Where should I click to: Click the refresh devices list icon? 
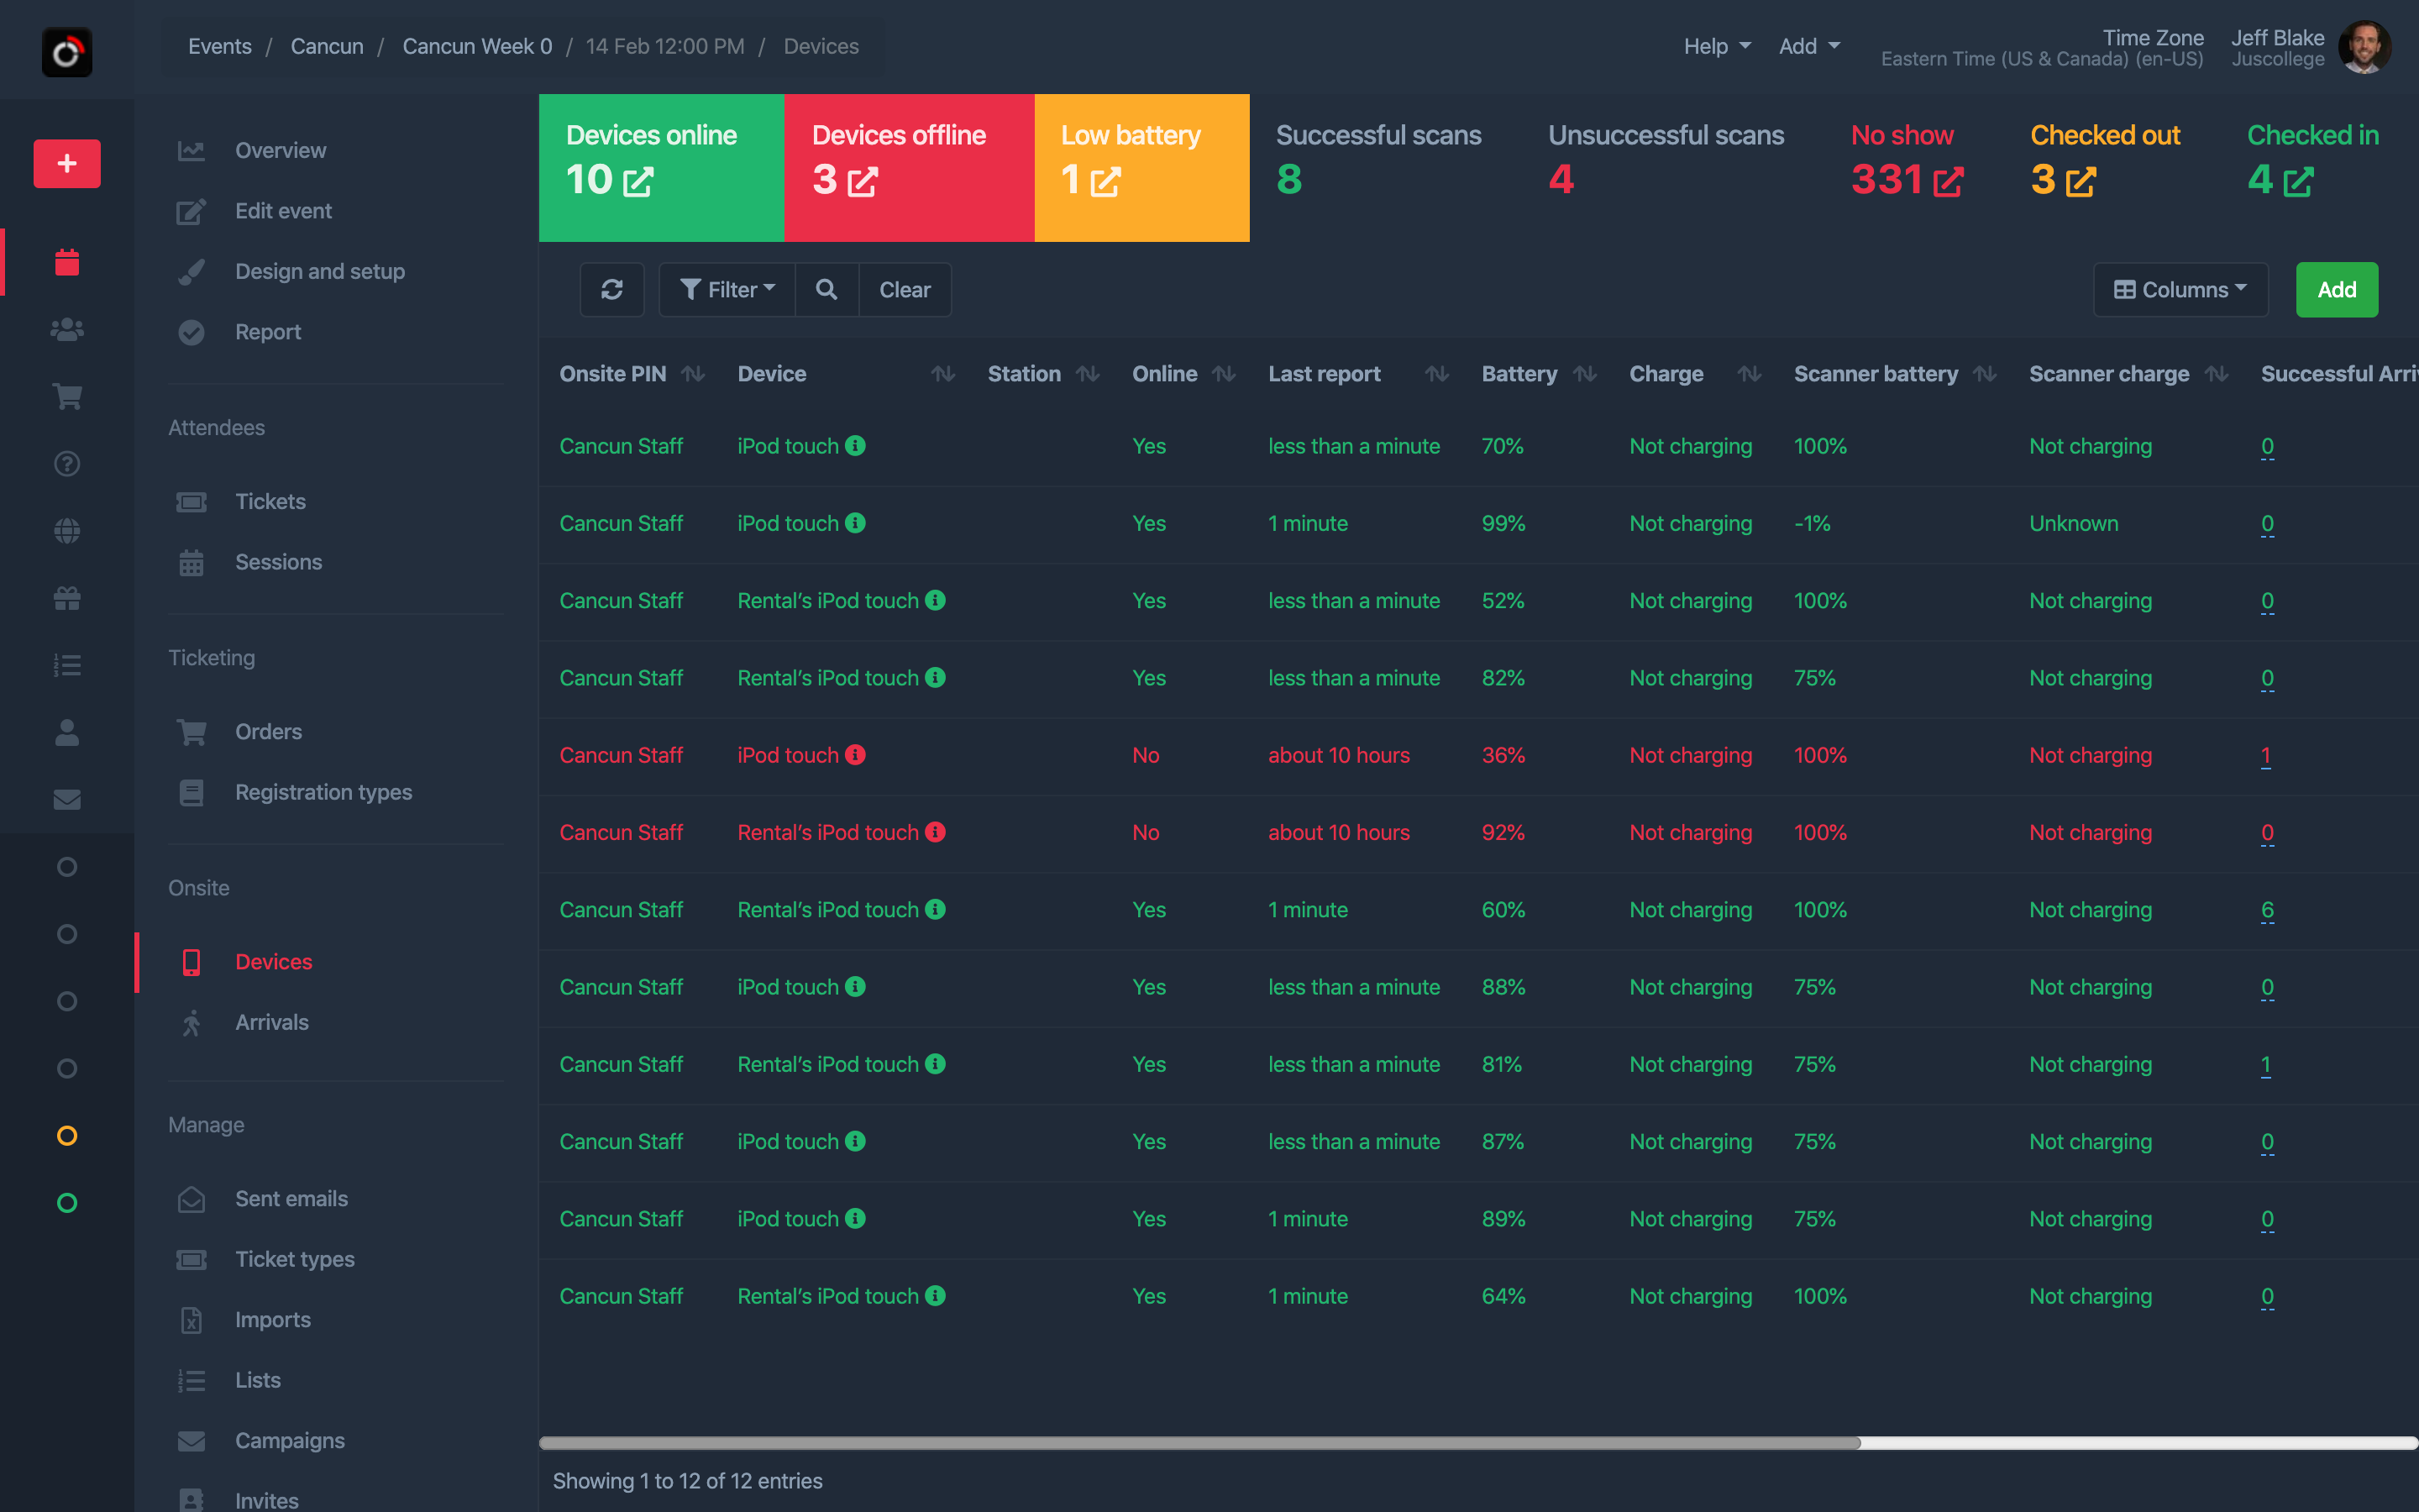613,289
